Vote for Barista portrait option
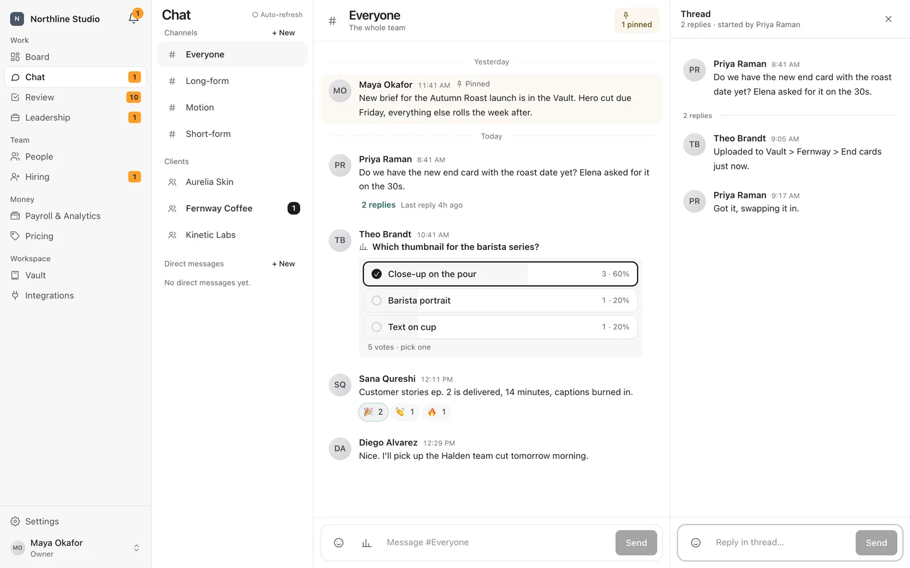Image resolution: width=910 pixels, height=568 pixels. click(500, 300)
